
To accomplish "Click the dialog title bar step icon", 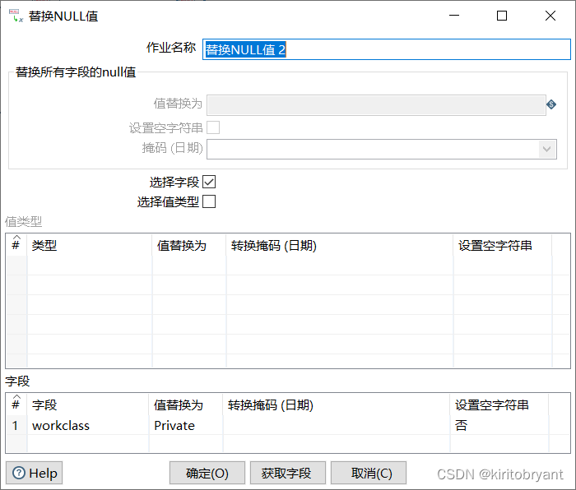I will (16, 16).
